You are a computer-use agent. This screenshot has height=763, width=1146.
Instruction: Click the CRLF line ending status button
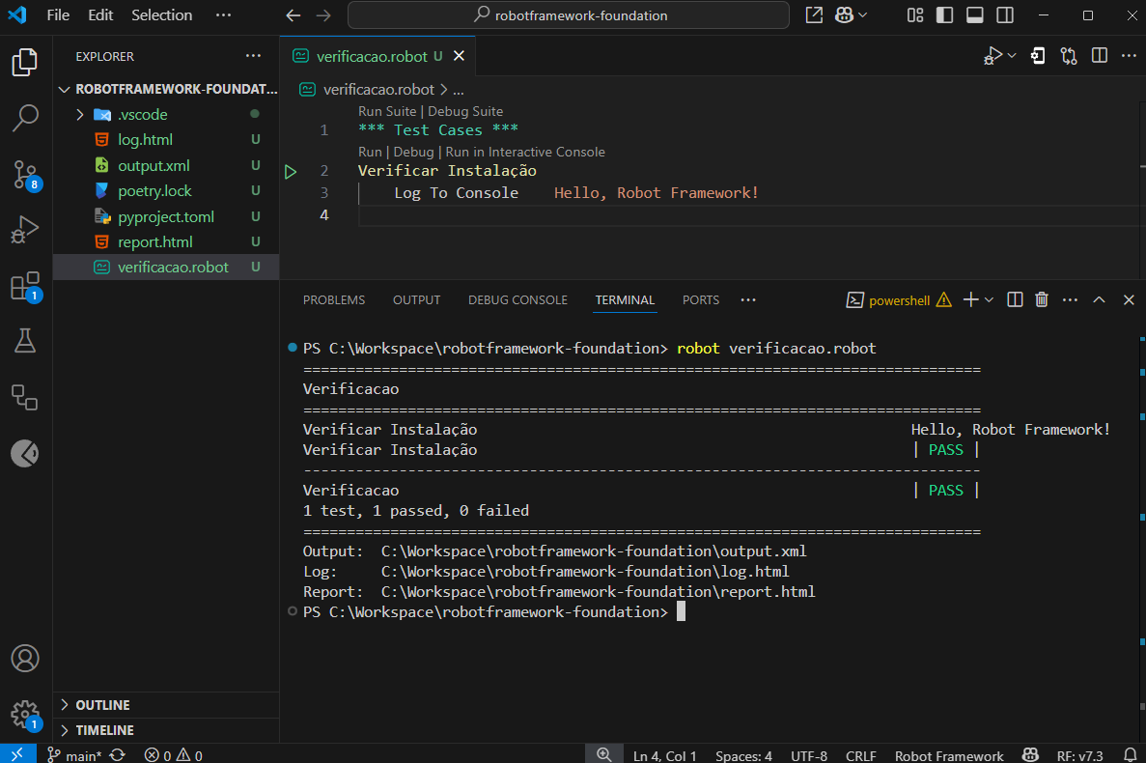click(860, 755)
